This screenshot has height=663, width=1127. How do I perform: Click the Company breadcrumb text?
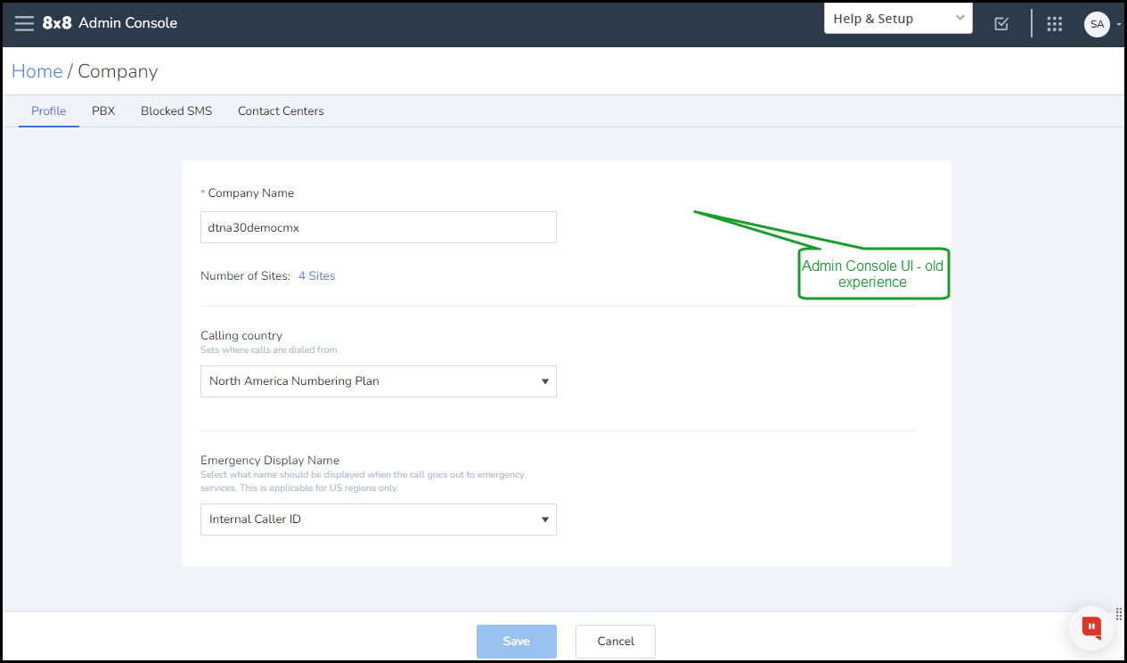point(118,71)
